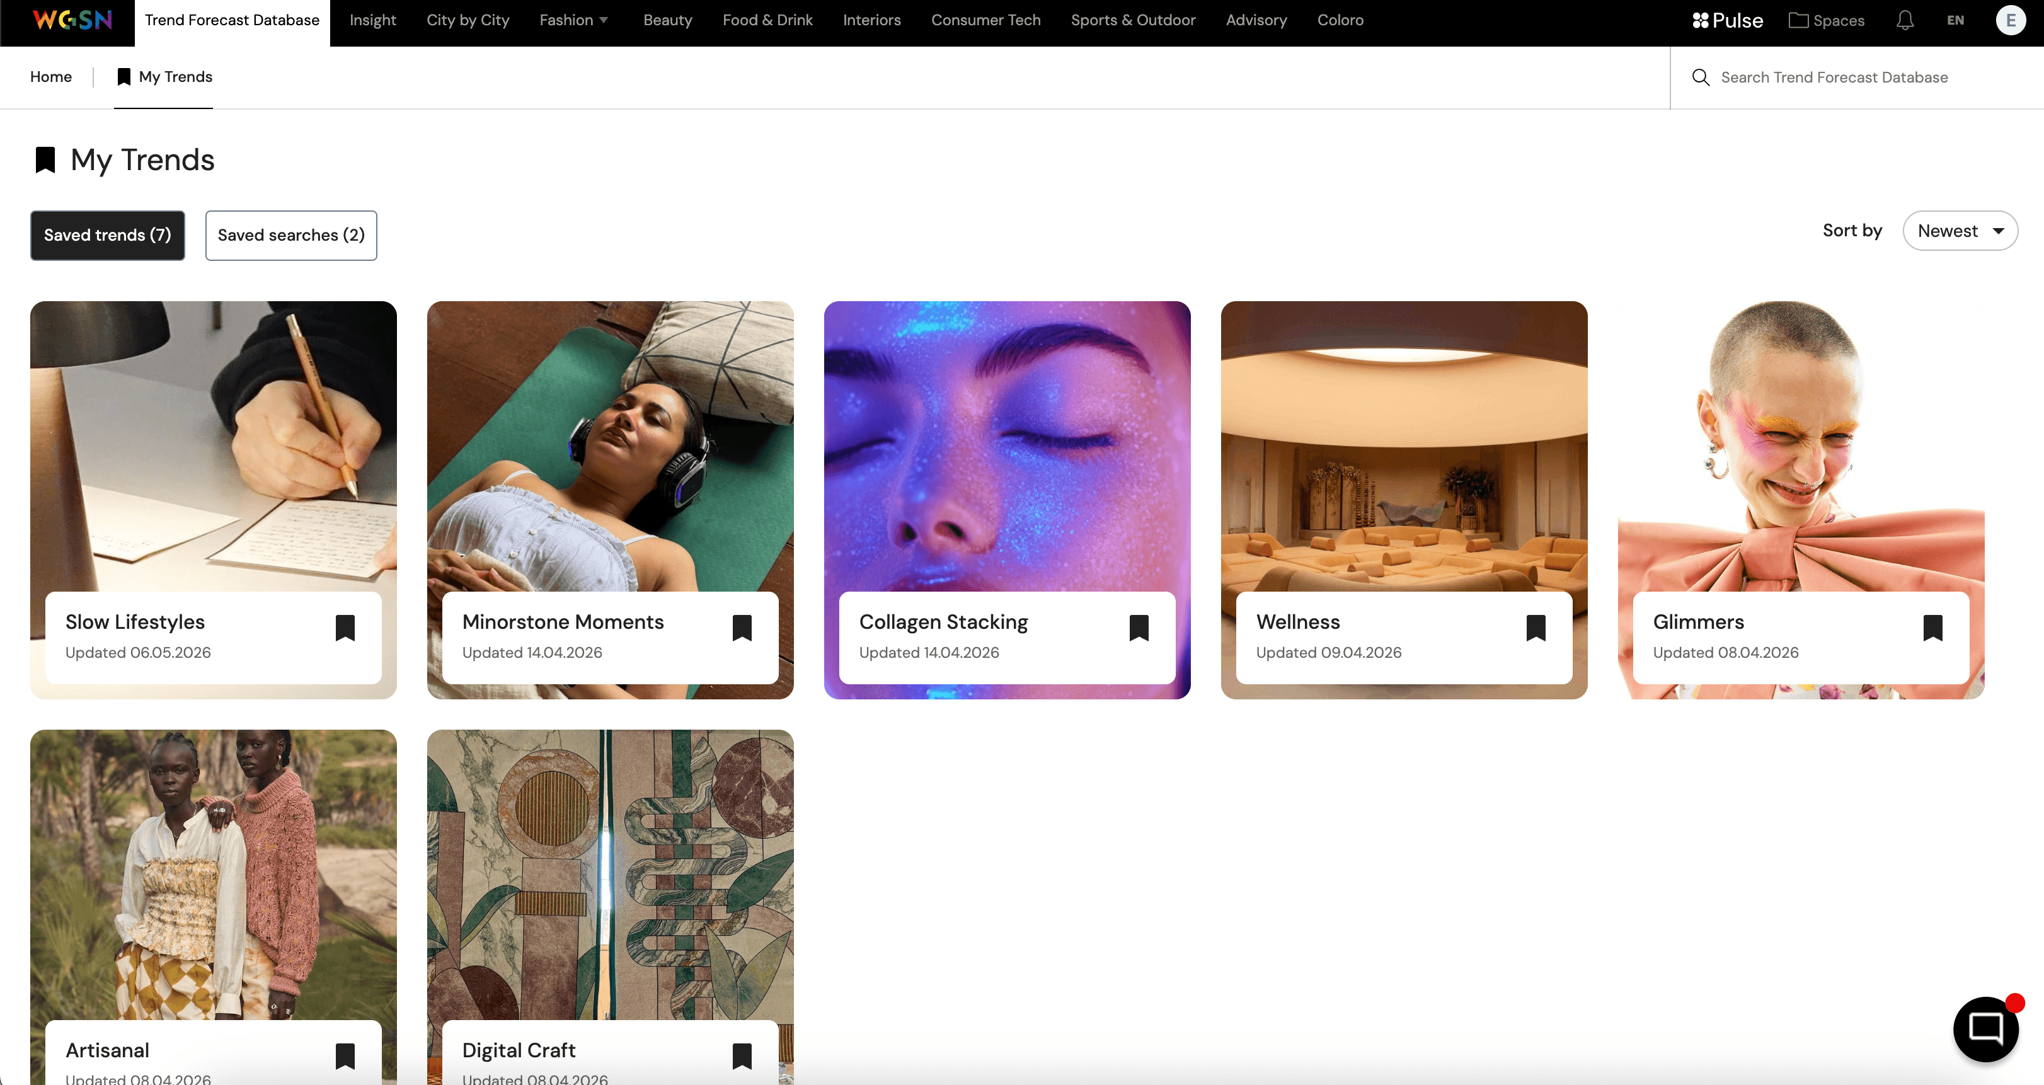Open the user profile avatar E
The image size is (2044, 1085).
coord(2010,21)
